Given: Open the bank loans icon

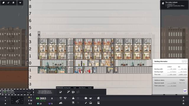Looking at the screenshot, I should click(52, 98).
